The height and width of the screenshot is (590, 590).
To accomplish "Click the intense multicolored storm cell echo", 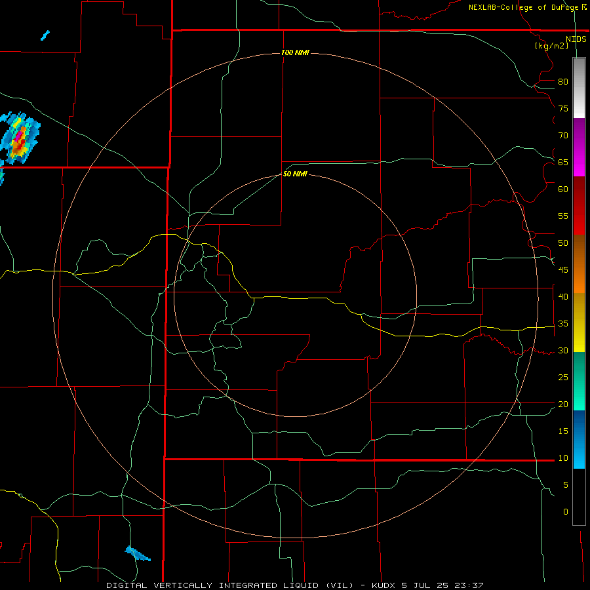I will coord(20,138).
